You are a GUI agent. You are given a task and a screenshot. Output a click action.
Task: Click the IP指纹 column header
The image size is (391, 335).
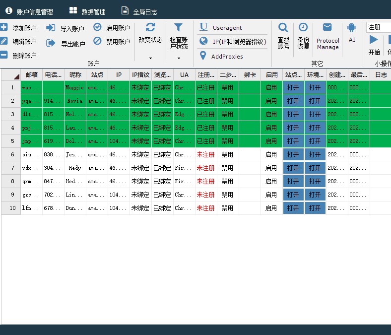[x=140, y=74]
